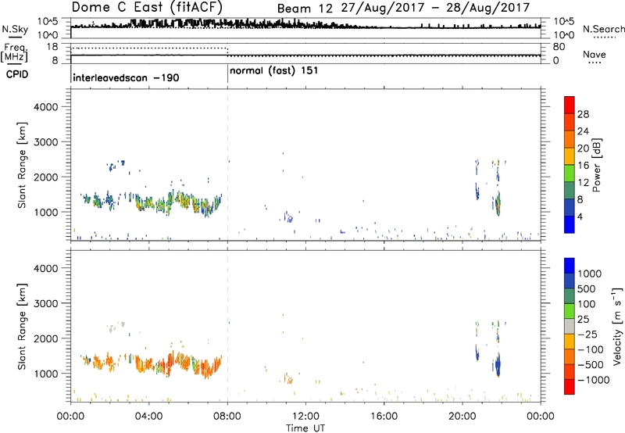This screenshot has height=433, width=625.
Task: Click the '100' tick on the Velocity colorbar
Action: tap(587, 304)
